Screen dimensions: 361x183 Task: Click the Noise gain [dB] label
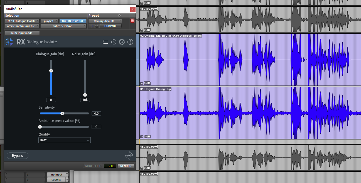pos(84,54)
